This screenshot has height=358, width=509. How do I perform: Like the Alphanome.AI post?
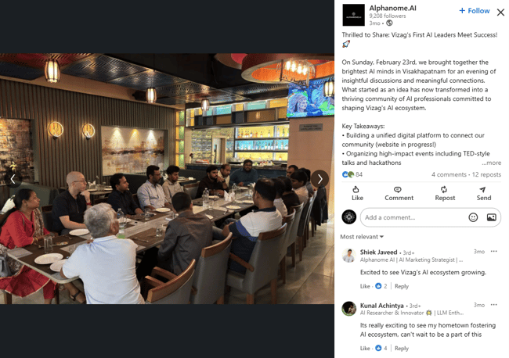(x=357, y=193)
